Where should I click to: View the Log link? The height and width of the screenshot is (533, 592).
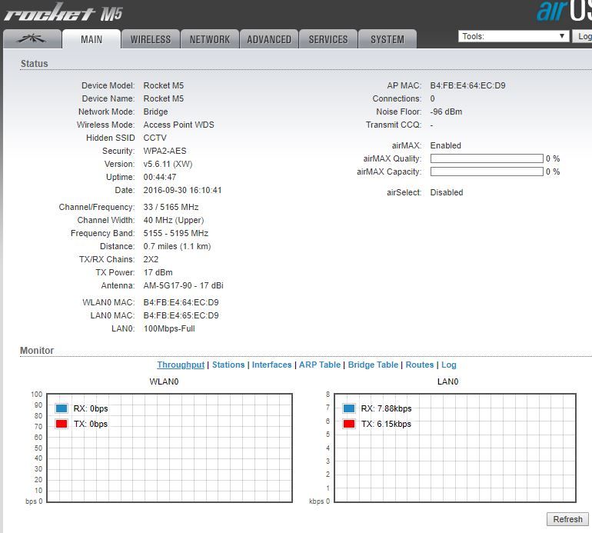click(x=448, y=365)
